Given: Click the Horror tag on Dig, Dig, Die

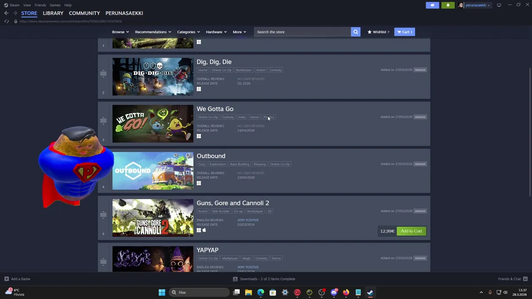Looking at the screenshot, I should pos(203,70).
